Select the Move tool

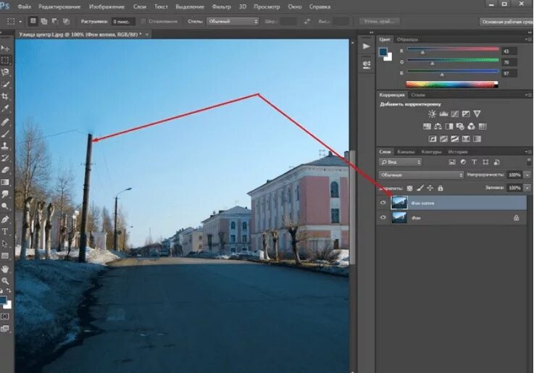[5, 49]
